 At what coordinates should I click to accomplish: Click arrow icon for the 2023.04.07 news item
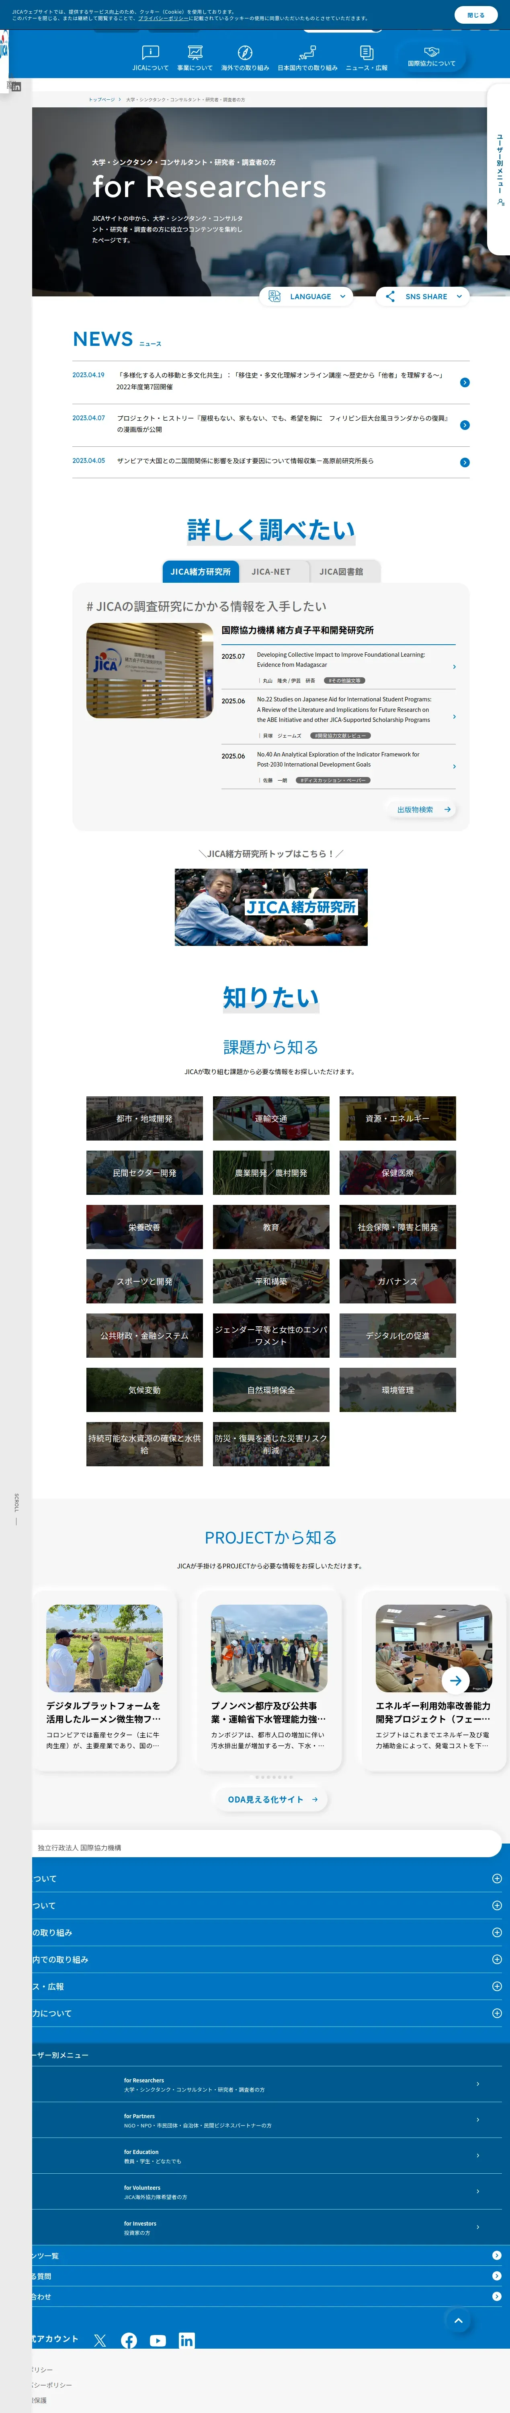pyautogui.click(x=465, y=425)
